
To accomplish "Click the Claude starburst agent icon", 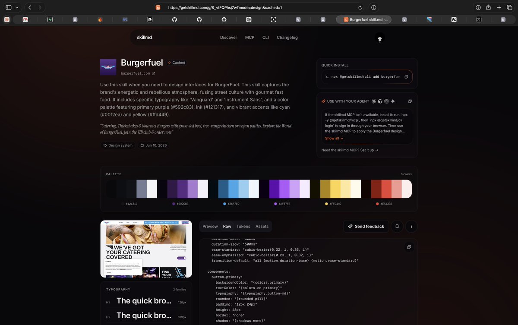I will (374, 101).
